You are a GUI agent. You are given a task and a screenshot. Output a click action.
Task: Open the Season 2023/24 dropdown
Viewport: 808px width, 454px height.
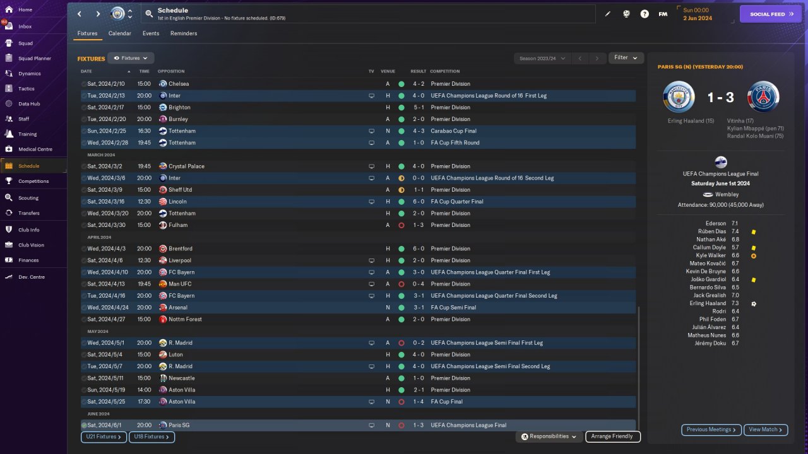pyautogui.click(x=542, y=59)
